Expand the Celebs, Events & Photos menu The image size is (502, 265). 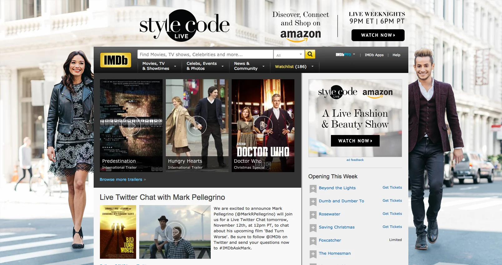205,66
